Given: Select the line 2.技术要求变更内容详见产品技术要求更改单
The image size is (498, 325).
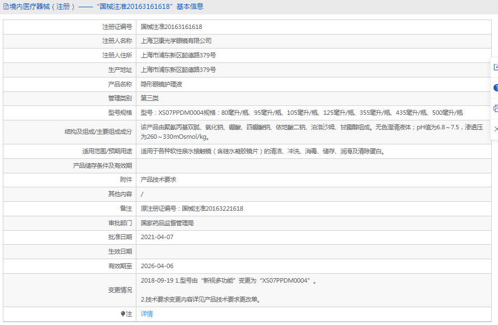Looking at the screenshot, I should 201,299.
